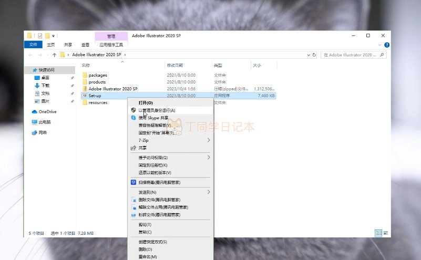
Task: Click the share arrow icon beside 共享
Action: 134,148
